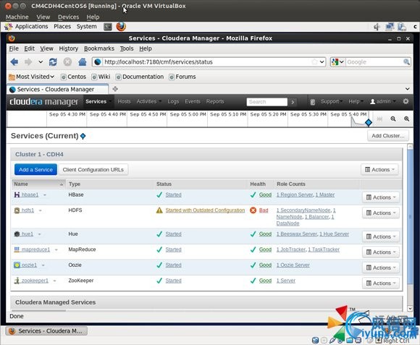Click the running commands icon beside Support
Viewport: 420px width, 345px height.
[x=313, y=102]
